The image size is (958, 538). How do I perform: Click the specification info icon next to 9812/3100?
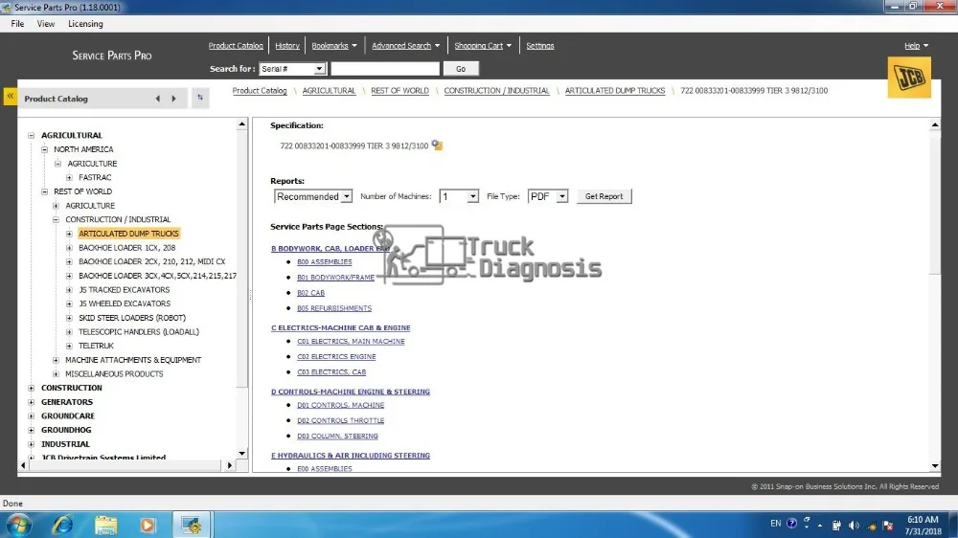tap(437, 146)
